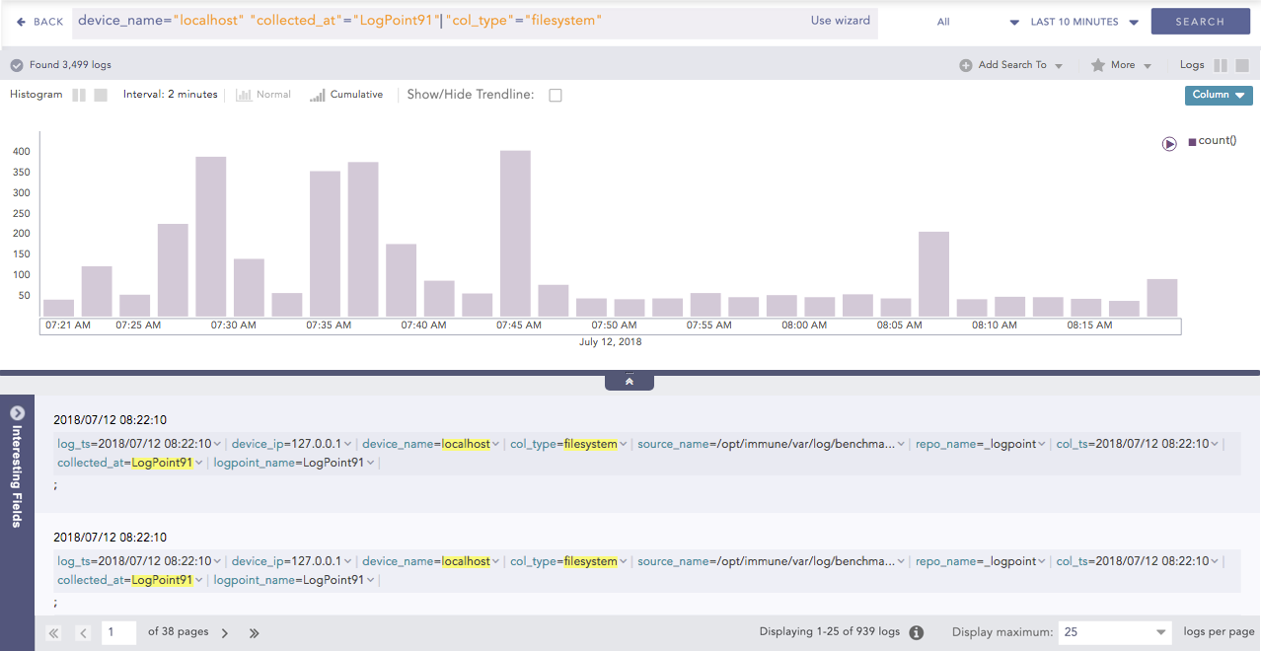
Task: Enable the Show/Hide Trendline checkbox
Action: coord(556,96)
